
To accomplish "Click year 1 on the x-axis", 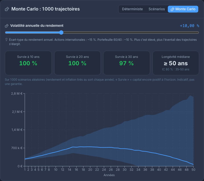I will [25, 170].
